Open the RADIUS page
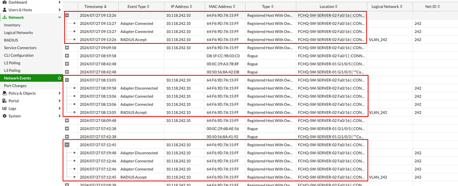 pos(11,40)
